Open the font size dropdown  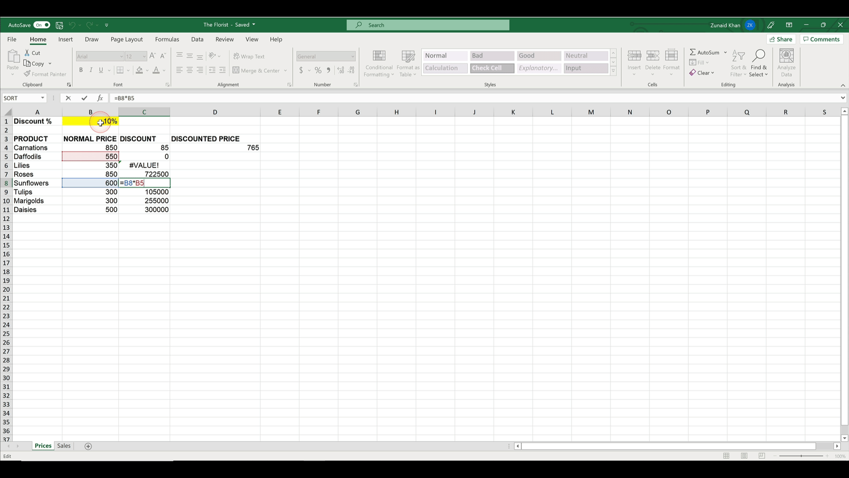144,56
